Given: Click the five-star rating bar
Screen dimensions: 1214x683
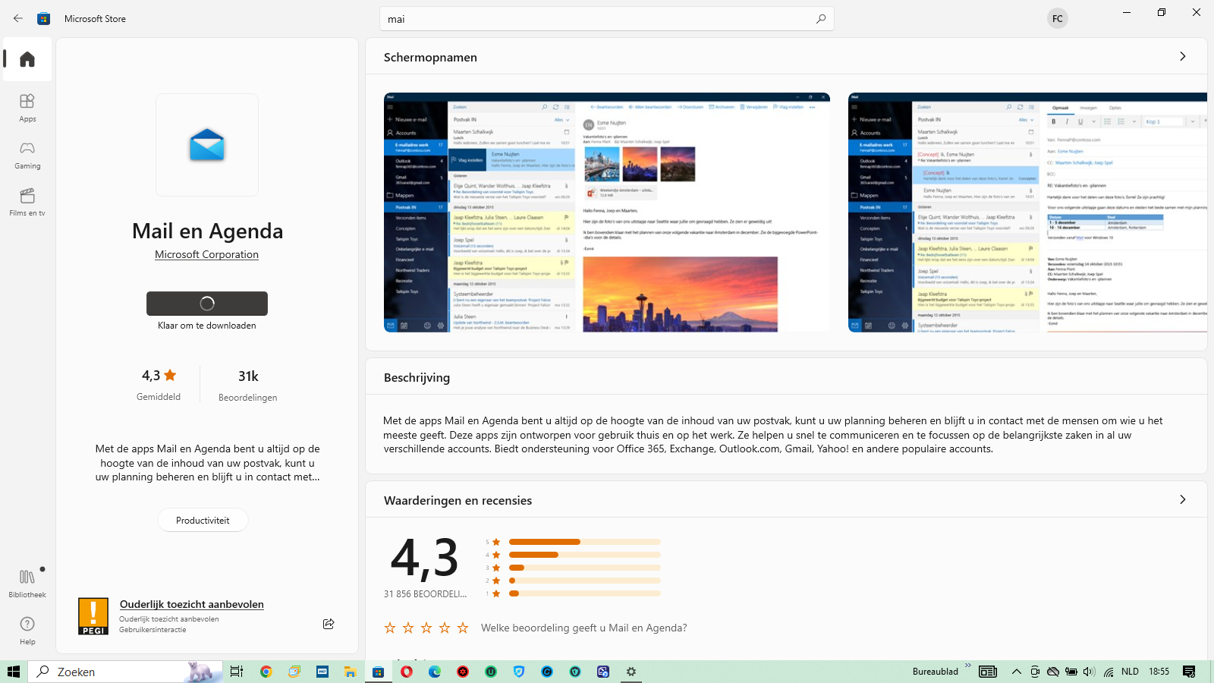Looking at the screenshot, I should pos(584,542).
